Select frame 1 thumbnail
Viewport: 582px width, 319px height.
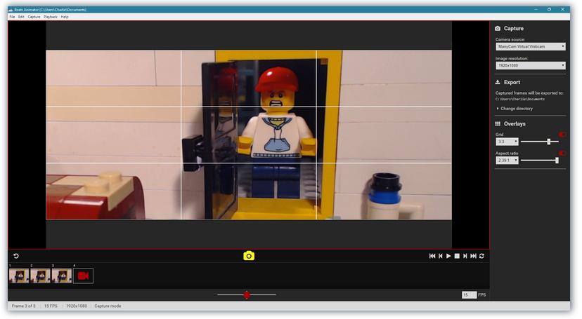pyautogui.click(x=19, y=276)
